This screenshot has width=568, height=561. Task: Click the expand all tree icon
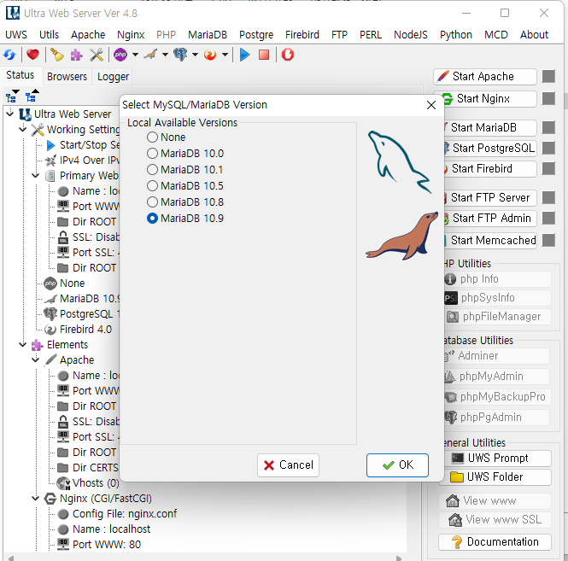pyautogui.click(x=12, y=96)
